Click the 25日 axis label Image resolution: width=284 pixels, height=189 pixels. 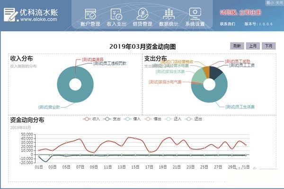pyautogui.click(x=204, y=167)
